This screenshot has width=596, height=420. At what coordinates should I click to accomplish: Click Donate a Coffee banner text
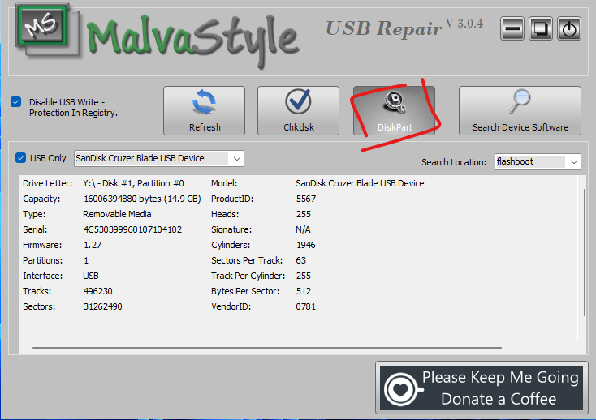click(499, 399)
